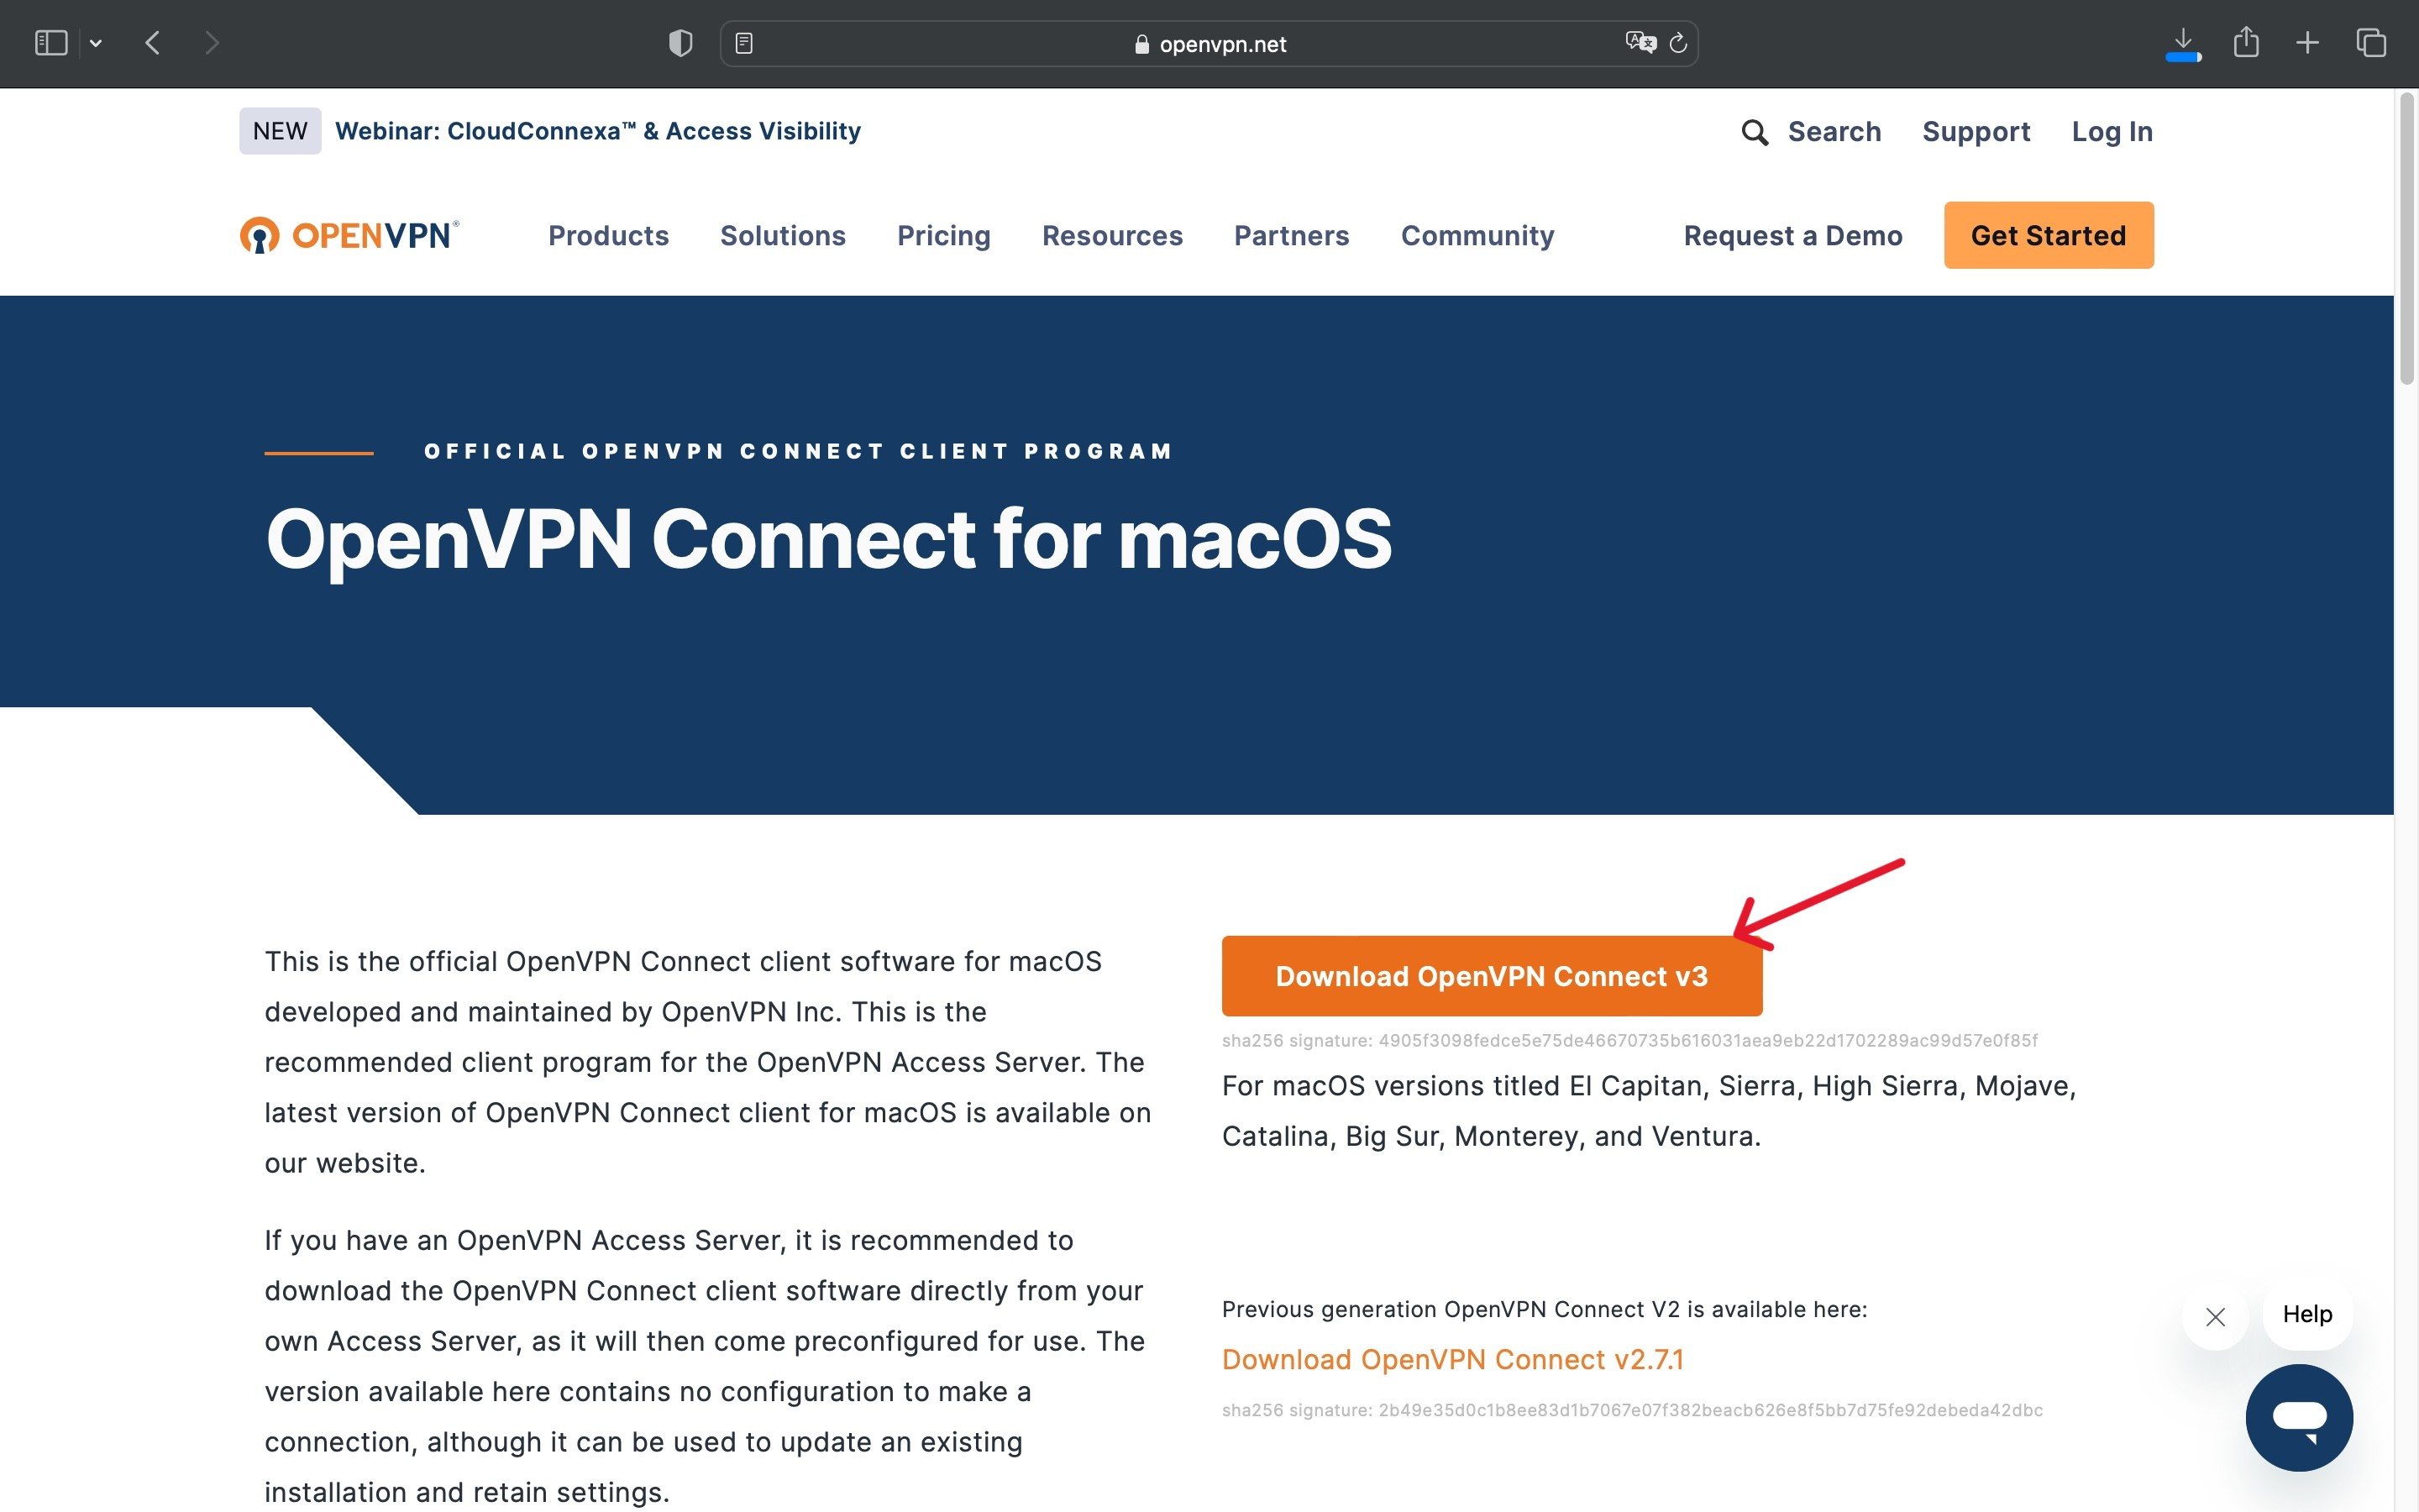Image resolution: width=2419 pixels, height=1512 pixels.
Task: Open the sidebar tab group dropdown chevron
Action: coord(96,43)
